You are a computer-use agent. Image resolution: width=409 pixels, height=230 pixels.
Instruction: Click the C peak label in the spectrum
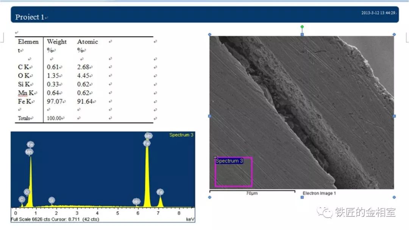coord(22,199)
